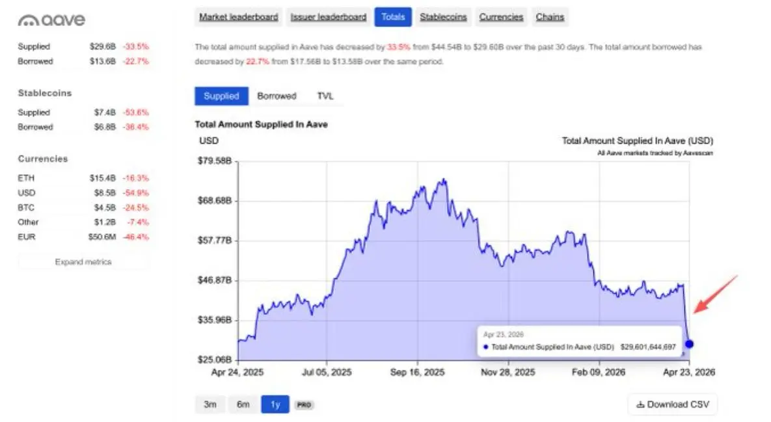Click the Currencies sidebar heading

[43, 159]
